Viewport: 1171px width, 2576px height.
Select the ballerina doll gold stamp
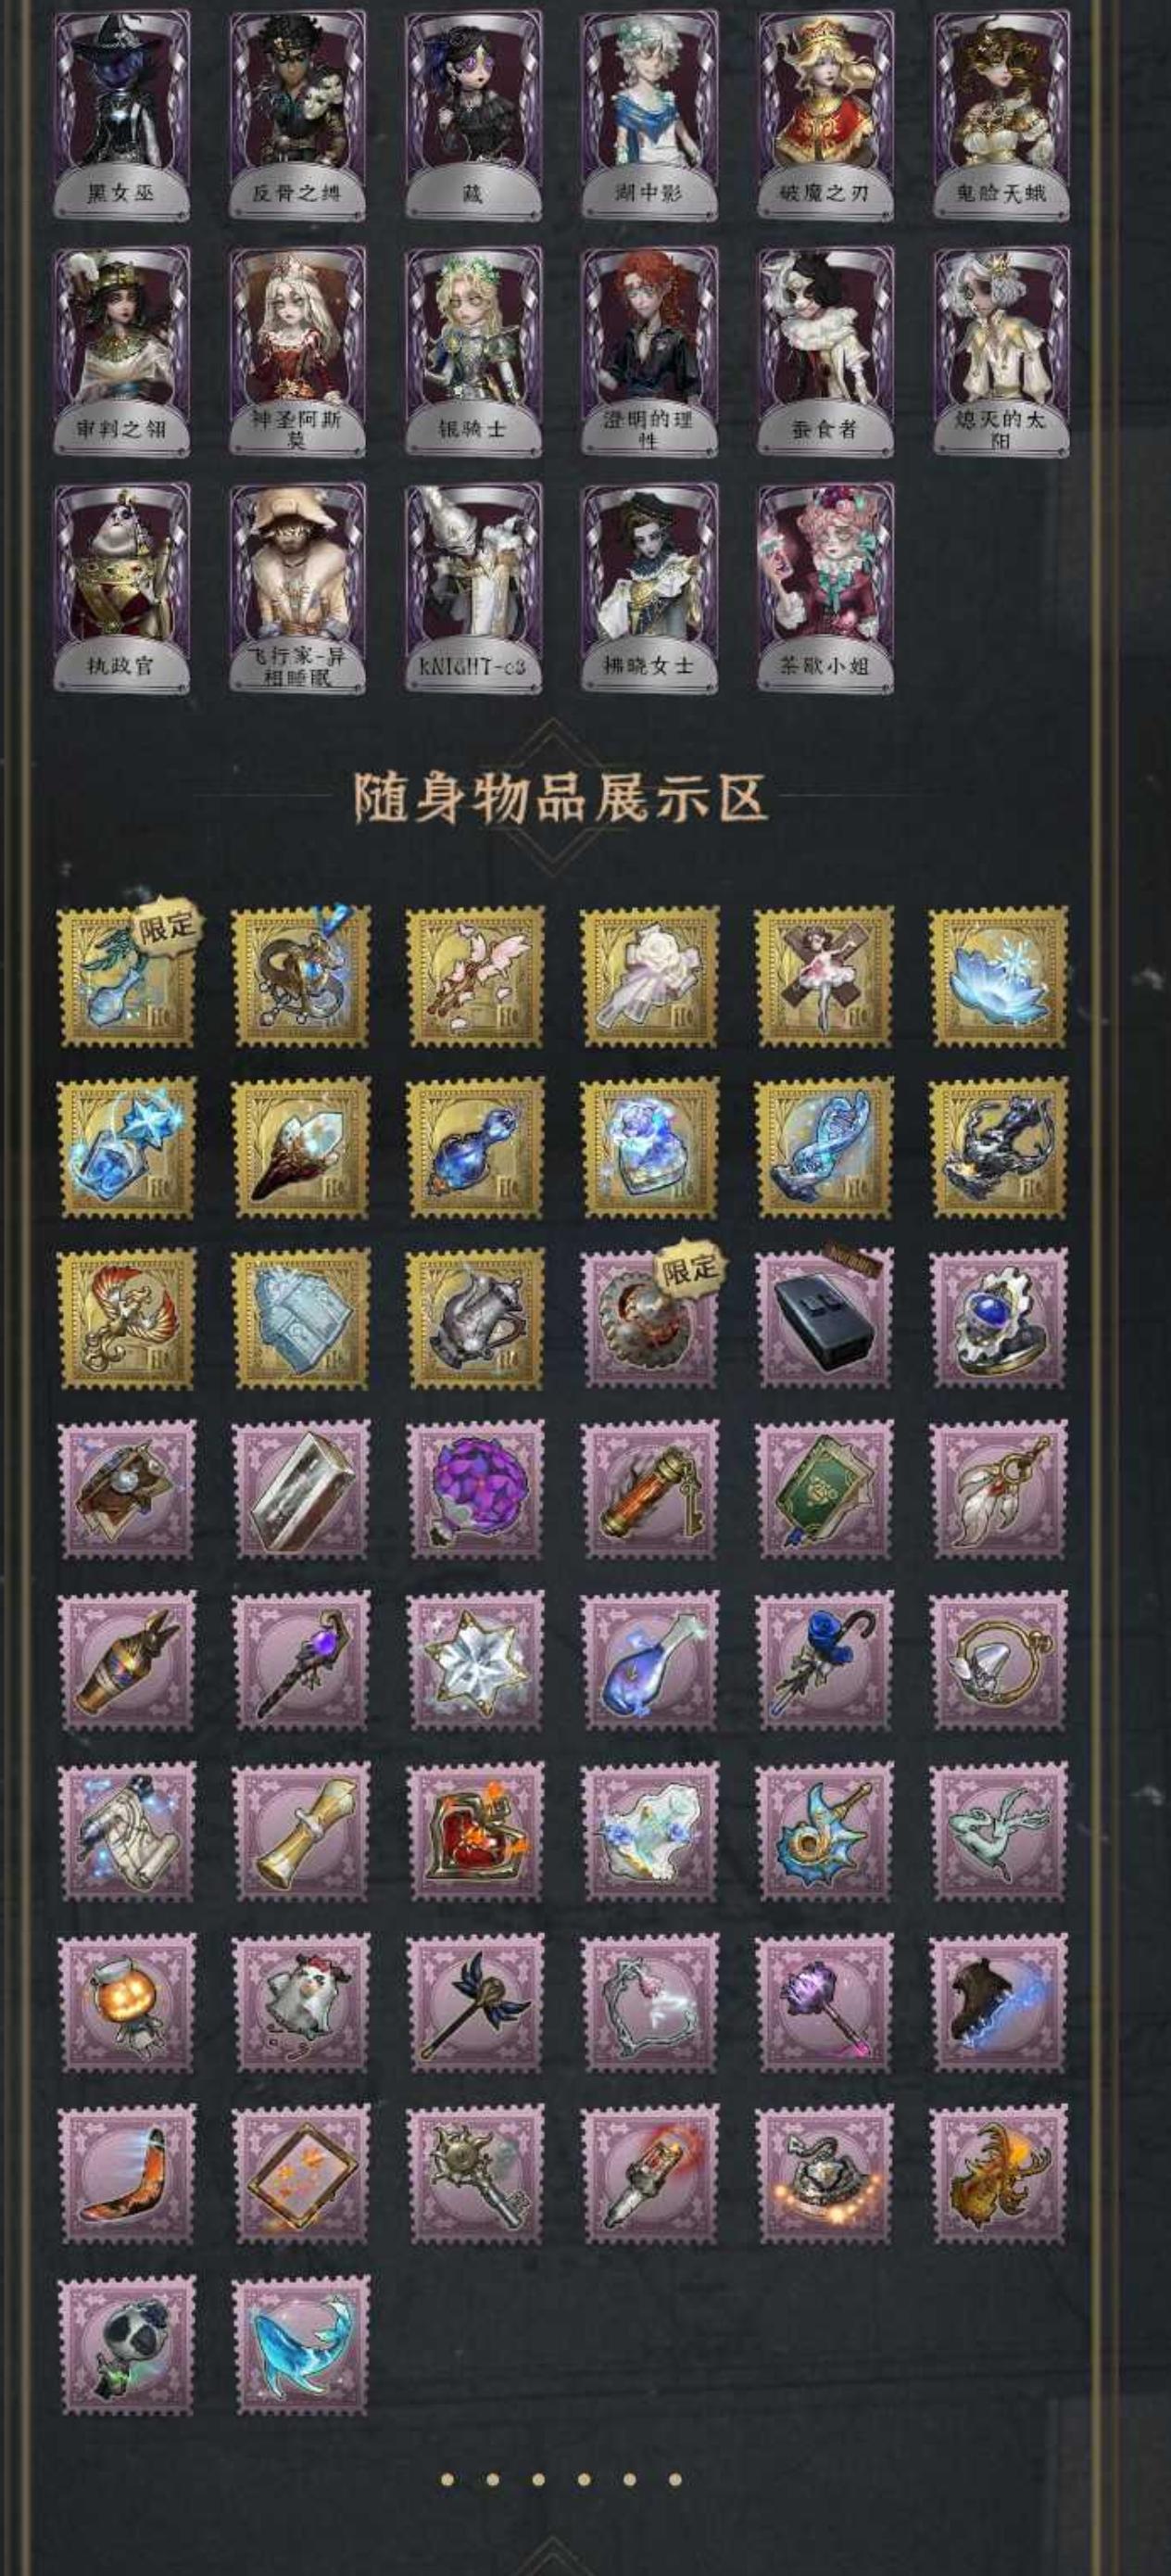click(x=825, y=976)
